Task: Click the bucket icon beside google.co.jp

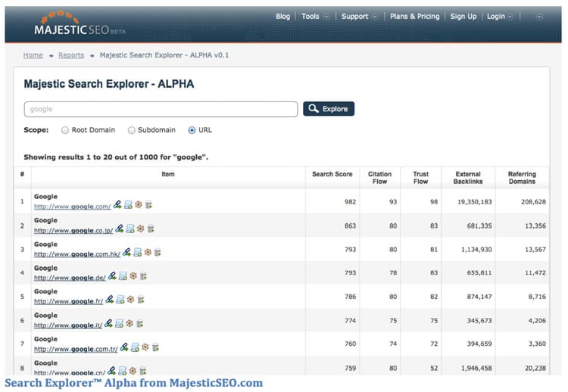Action: coord(151,229)
